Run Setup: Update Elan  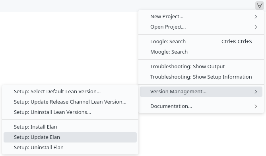(x=70, y=137)
